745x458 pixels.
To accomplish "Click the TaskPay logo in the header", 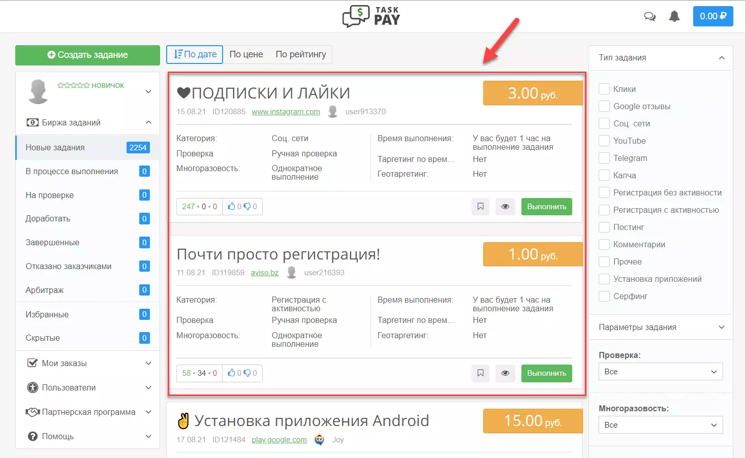I will pos(371,16).
